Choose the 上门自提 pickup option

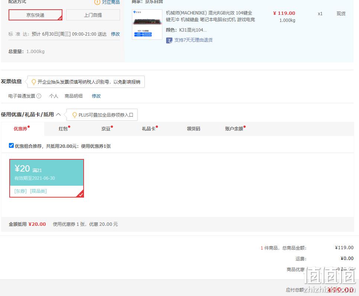coord(93,15)
